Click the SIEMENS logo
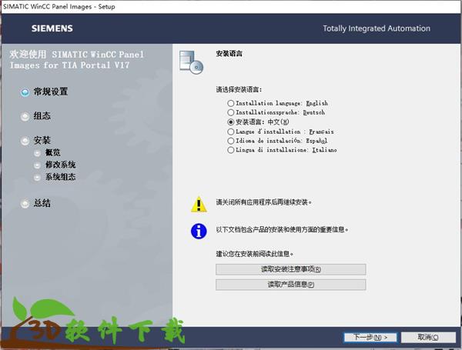Viewport: 462px width, 350px height. pos(52,28)
